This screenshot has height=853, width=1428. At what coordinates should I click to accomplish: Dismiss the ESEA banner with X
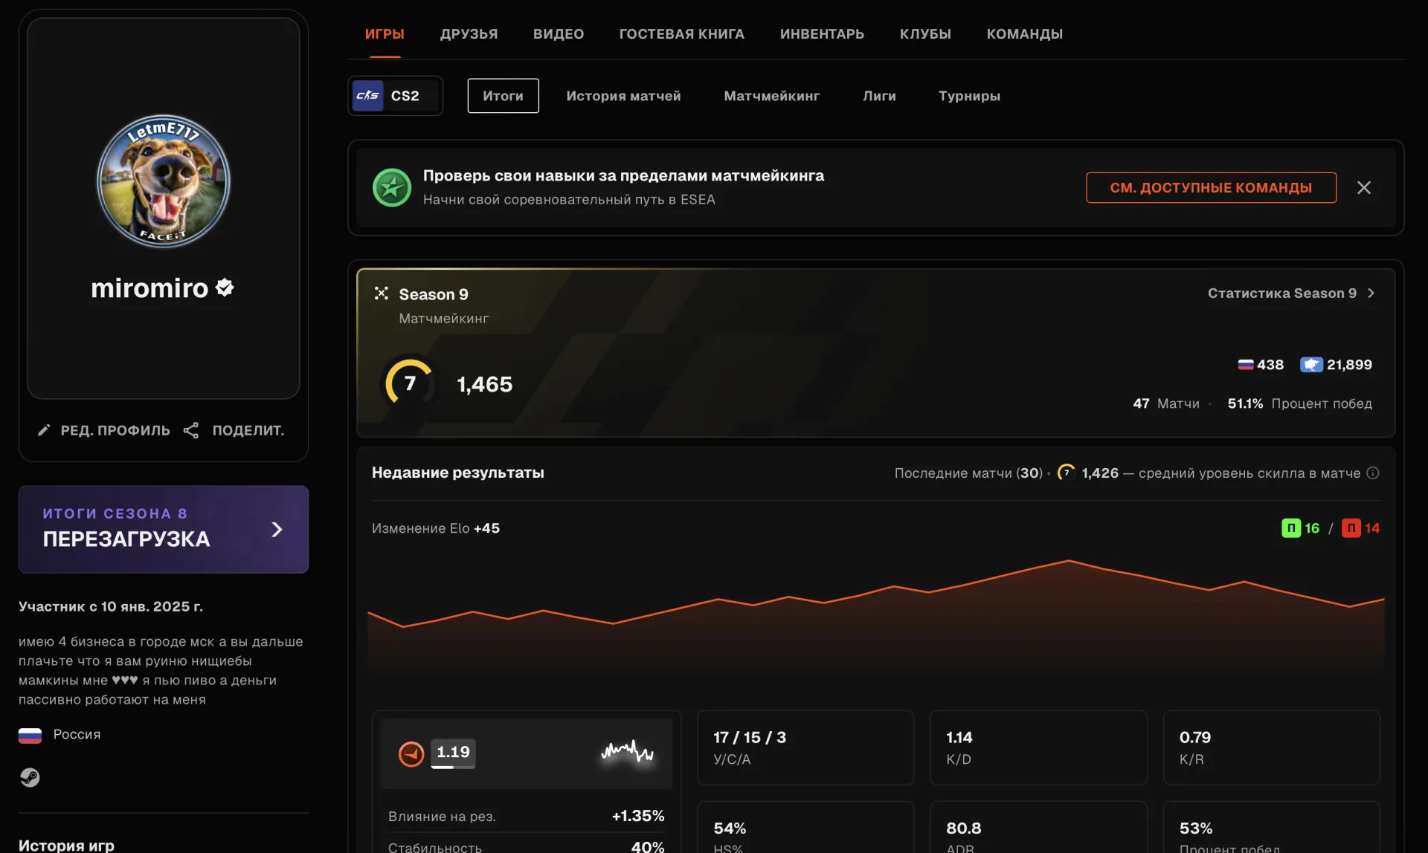point(1364,187)
